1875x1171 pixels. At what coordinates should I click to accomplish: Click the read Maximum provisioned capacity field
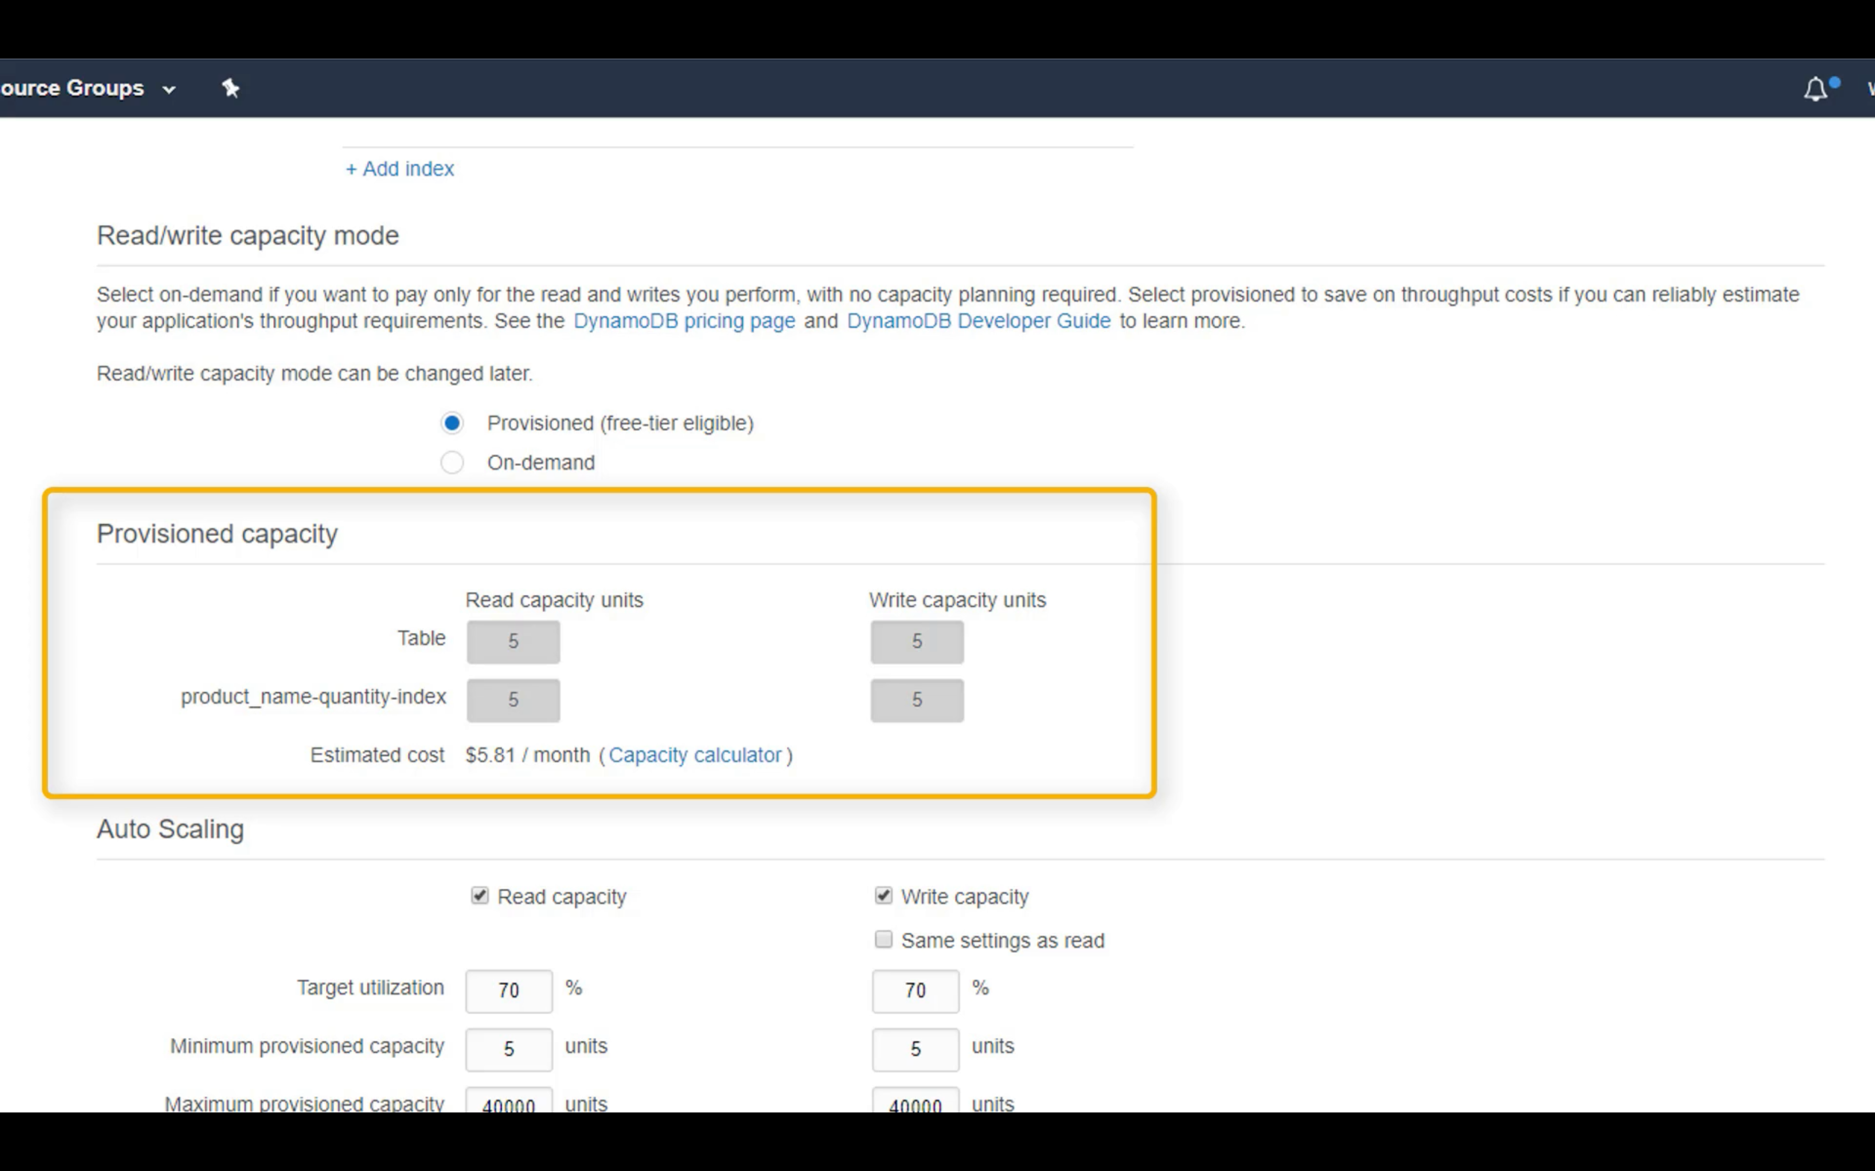click(509, 1102)
